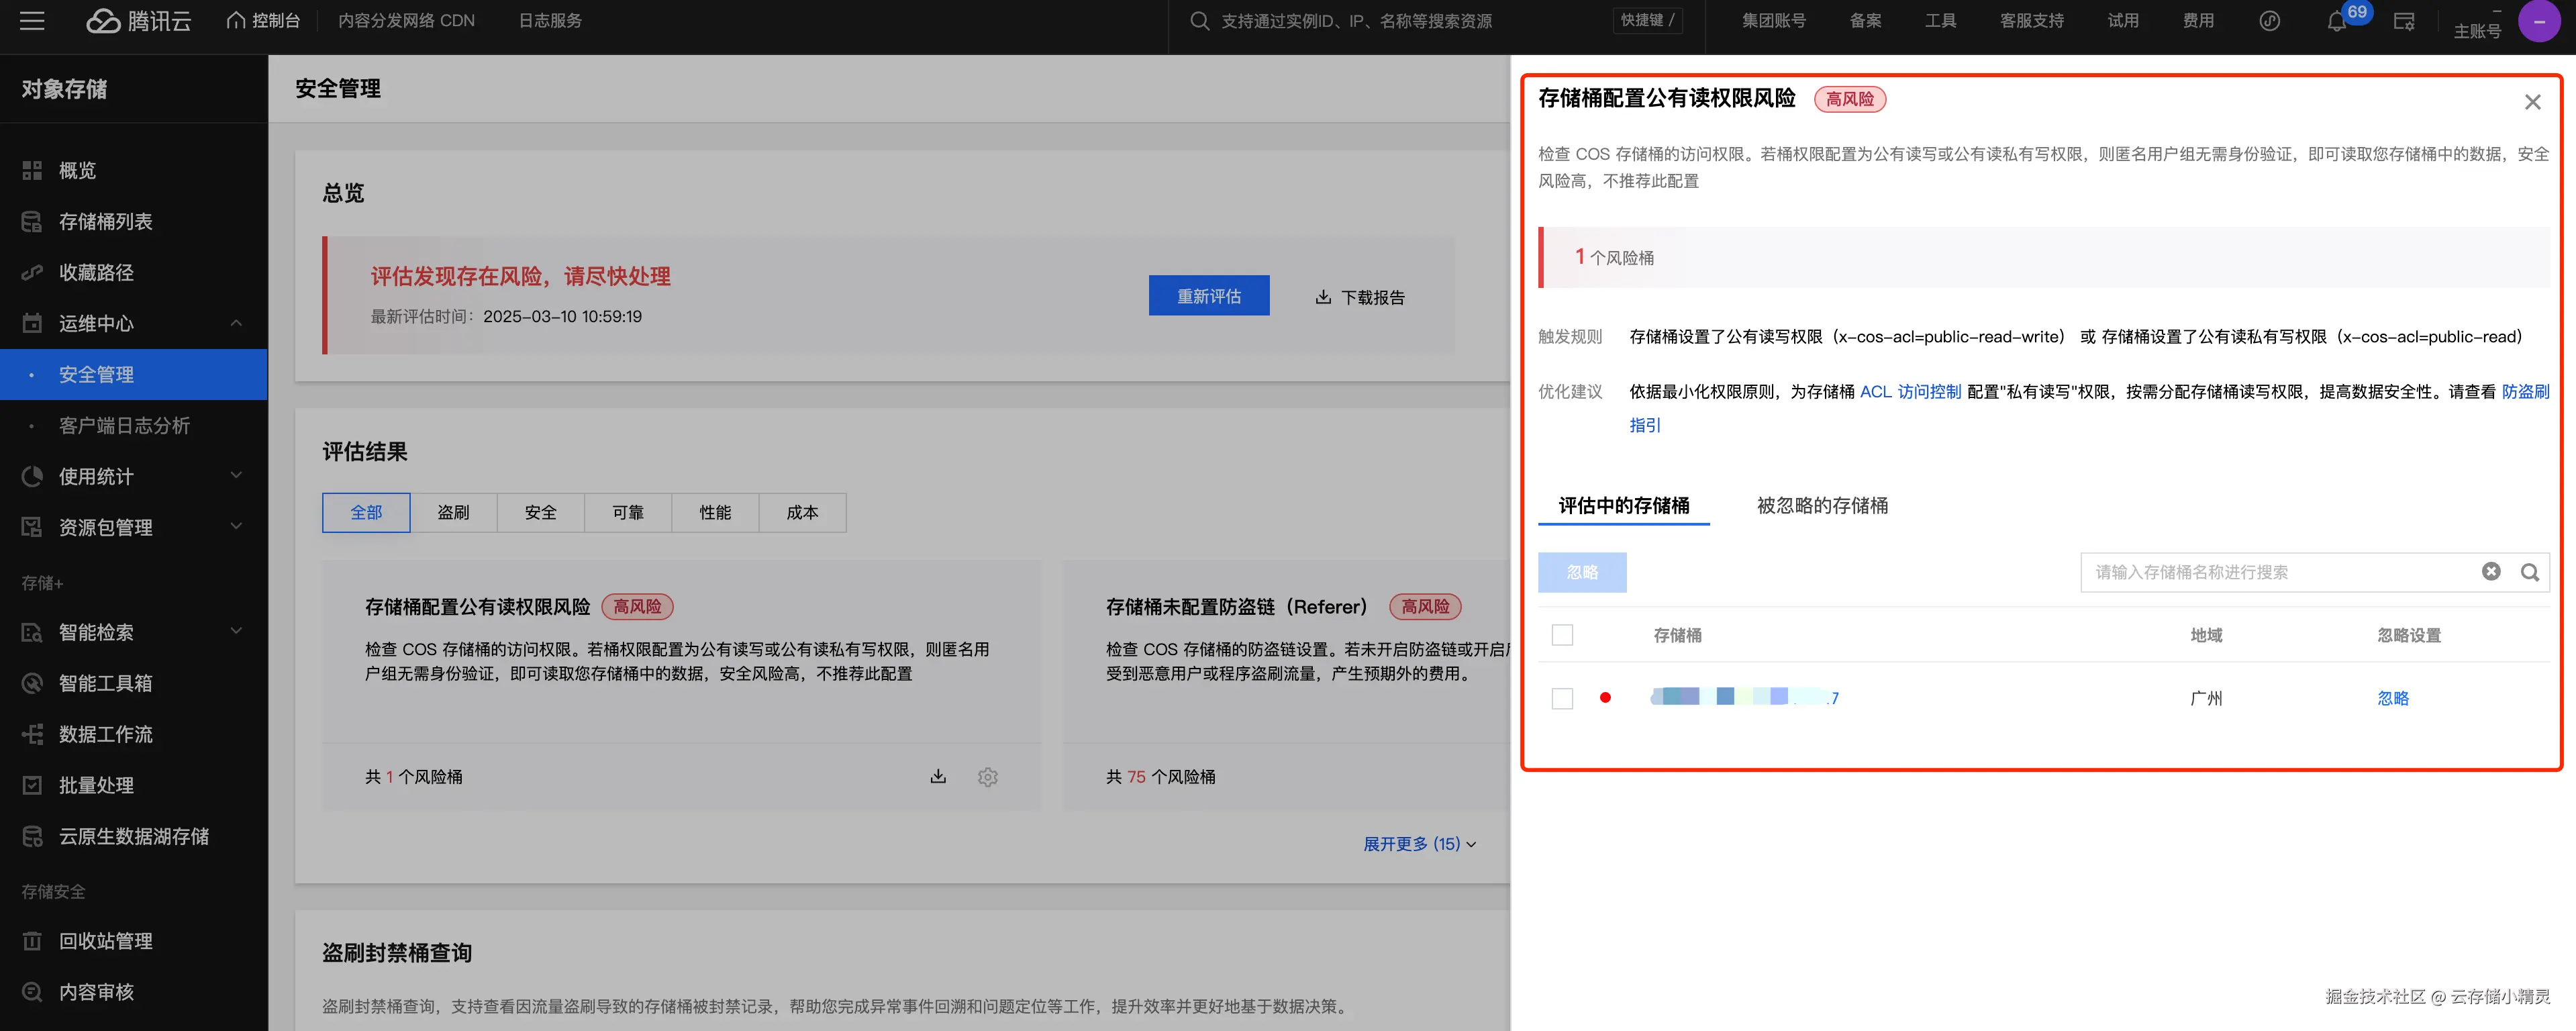This screenshot has height=1031, width=2576.
Task: Open 试用 menu
Action: 2123,21
